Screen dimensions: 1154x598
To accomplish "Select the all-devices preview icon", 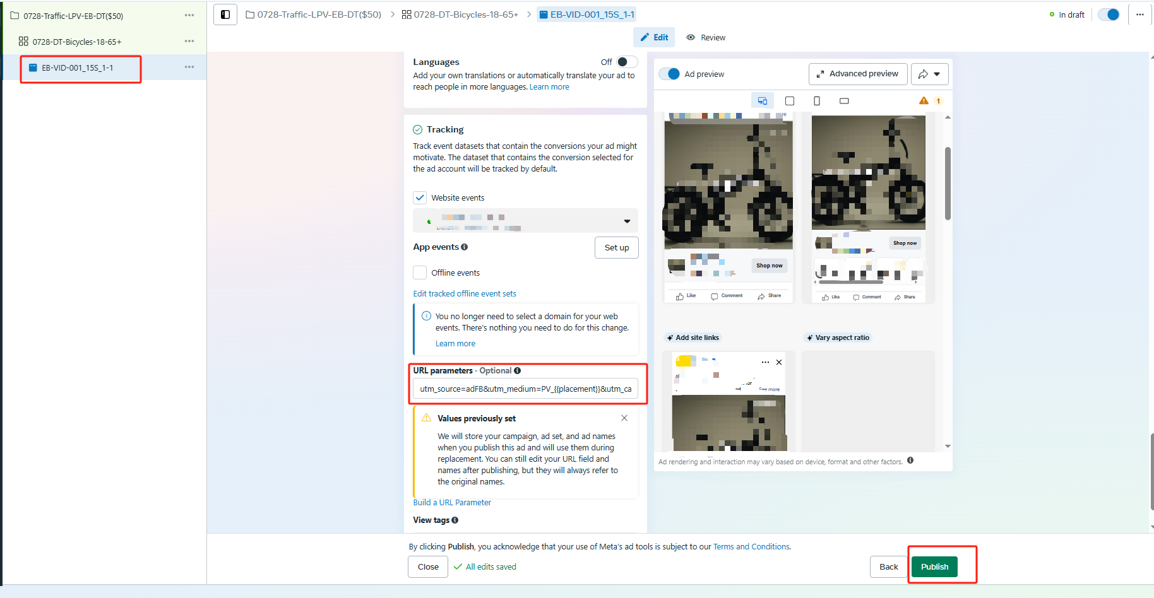I will tap(763, 100).
